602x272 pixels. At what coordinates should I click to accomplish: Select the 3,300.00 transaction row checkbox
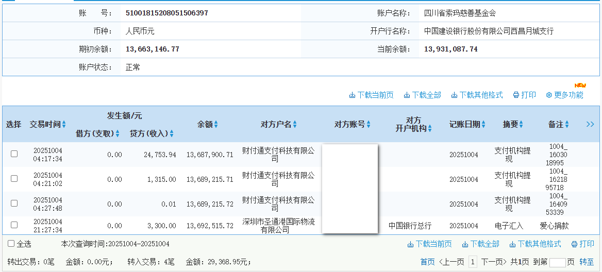14,225
